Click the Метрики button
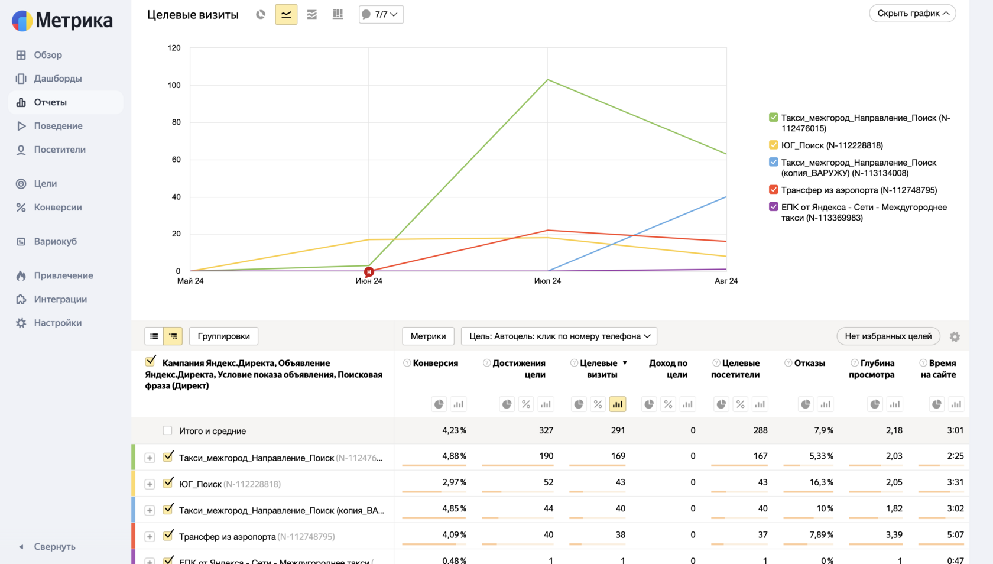This screenshot has height=564, width=993. click(428, 336)
